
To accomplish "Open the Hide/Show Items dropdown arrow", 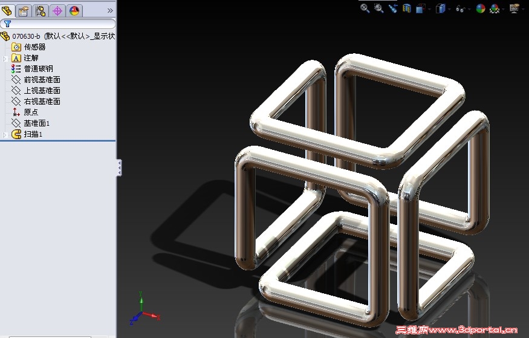I will [x=469, y=9].
